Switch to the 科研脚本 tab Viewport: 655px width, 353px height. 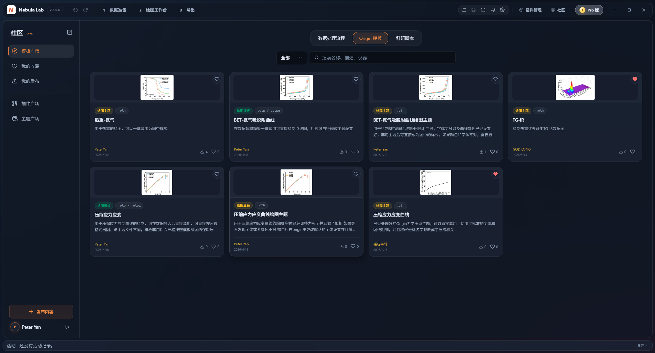(x=405, y=38)
